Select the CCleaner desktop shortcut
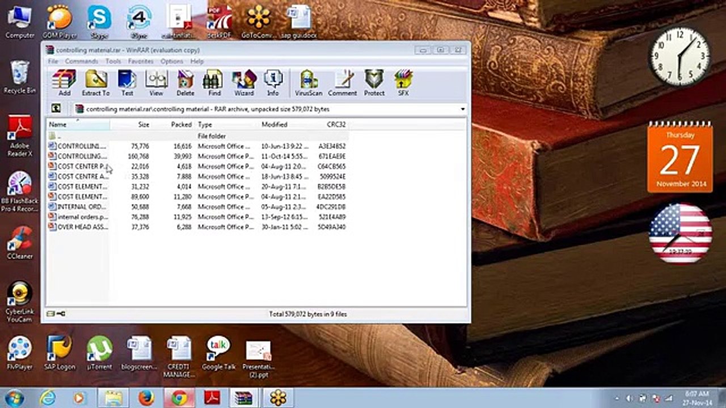Image resolution: width=726 pixels, height=408 pixels. click(x=20, y=243)
